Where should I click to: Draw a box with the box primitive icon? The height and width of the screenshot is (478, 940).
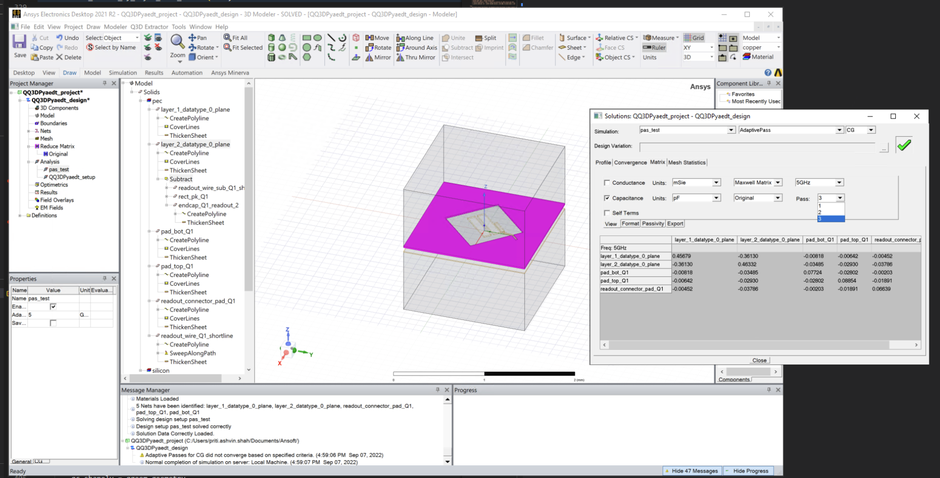(271, 37)
